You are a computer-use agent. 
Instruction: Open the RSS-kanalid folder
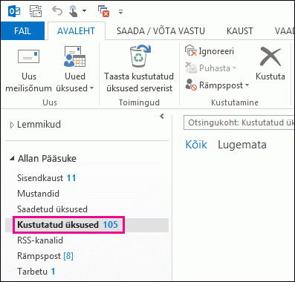click(x=40, y=240)
